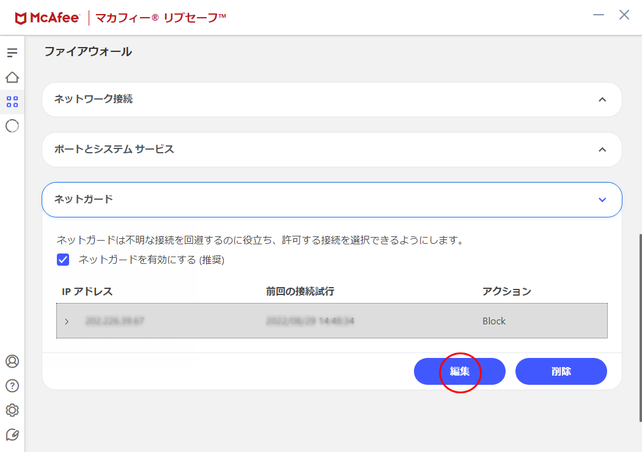Screen dimensions: 642x452
Task: Click the McAfee logo in title bar
Action: click(47, 18)
